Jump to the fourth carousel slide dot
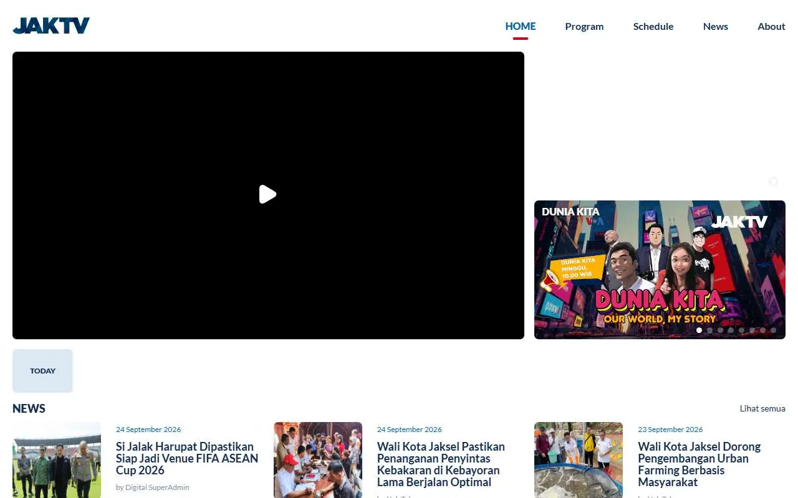Screen dimensions: 798x498 [731, 331]
